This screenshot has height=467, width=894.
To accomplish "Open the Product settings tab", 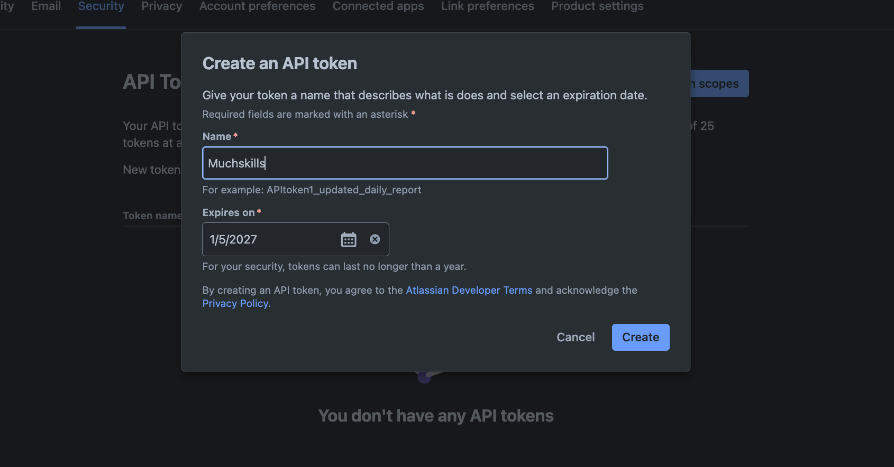I will pyautogui.click(x=597, y=6).
